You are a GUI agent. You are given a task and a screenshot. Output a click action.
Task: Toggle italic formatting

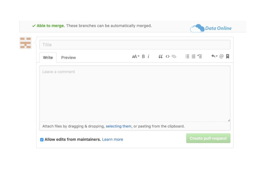point(148,56)
